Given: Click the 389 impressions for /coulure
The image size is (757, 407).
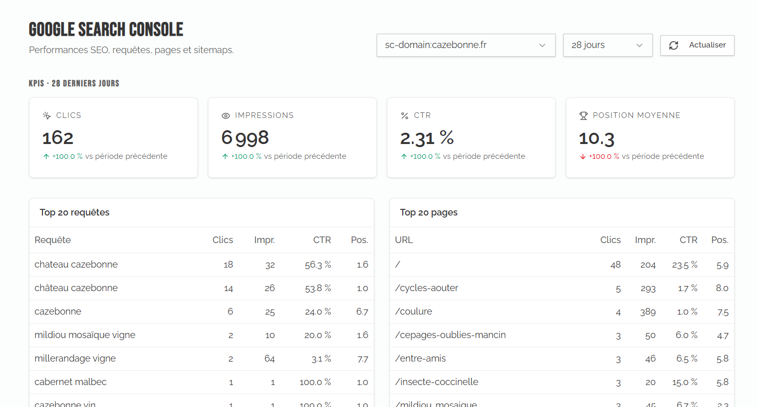Looking at the screenshot, I should pyautogui.click(x=648, y=312).
